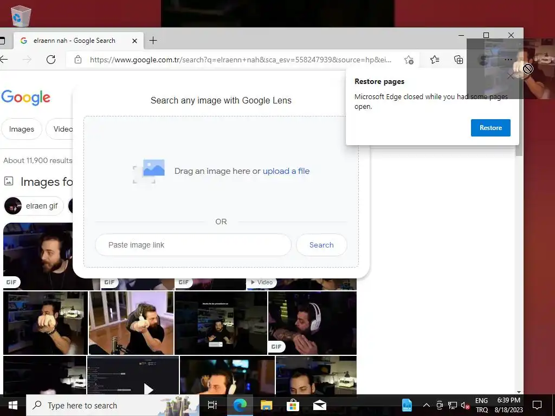The height and width of the screenshot is (416, 555).
Task: Select the 'elraenn nah - Google Search' tab
Action: (x=79, y=41)
